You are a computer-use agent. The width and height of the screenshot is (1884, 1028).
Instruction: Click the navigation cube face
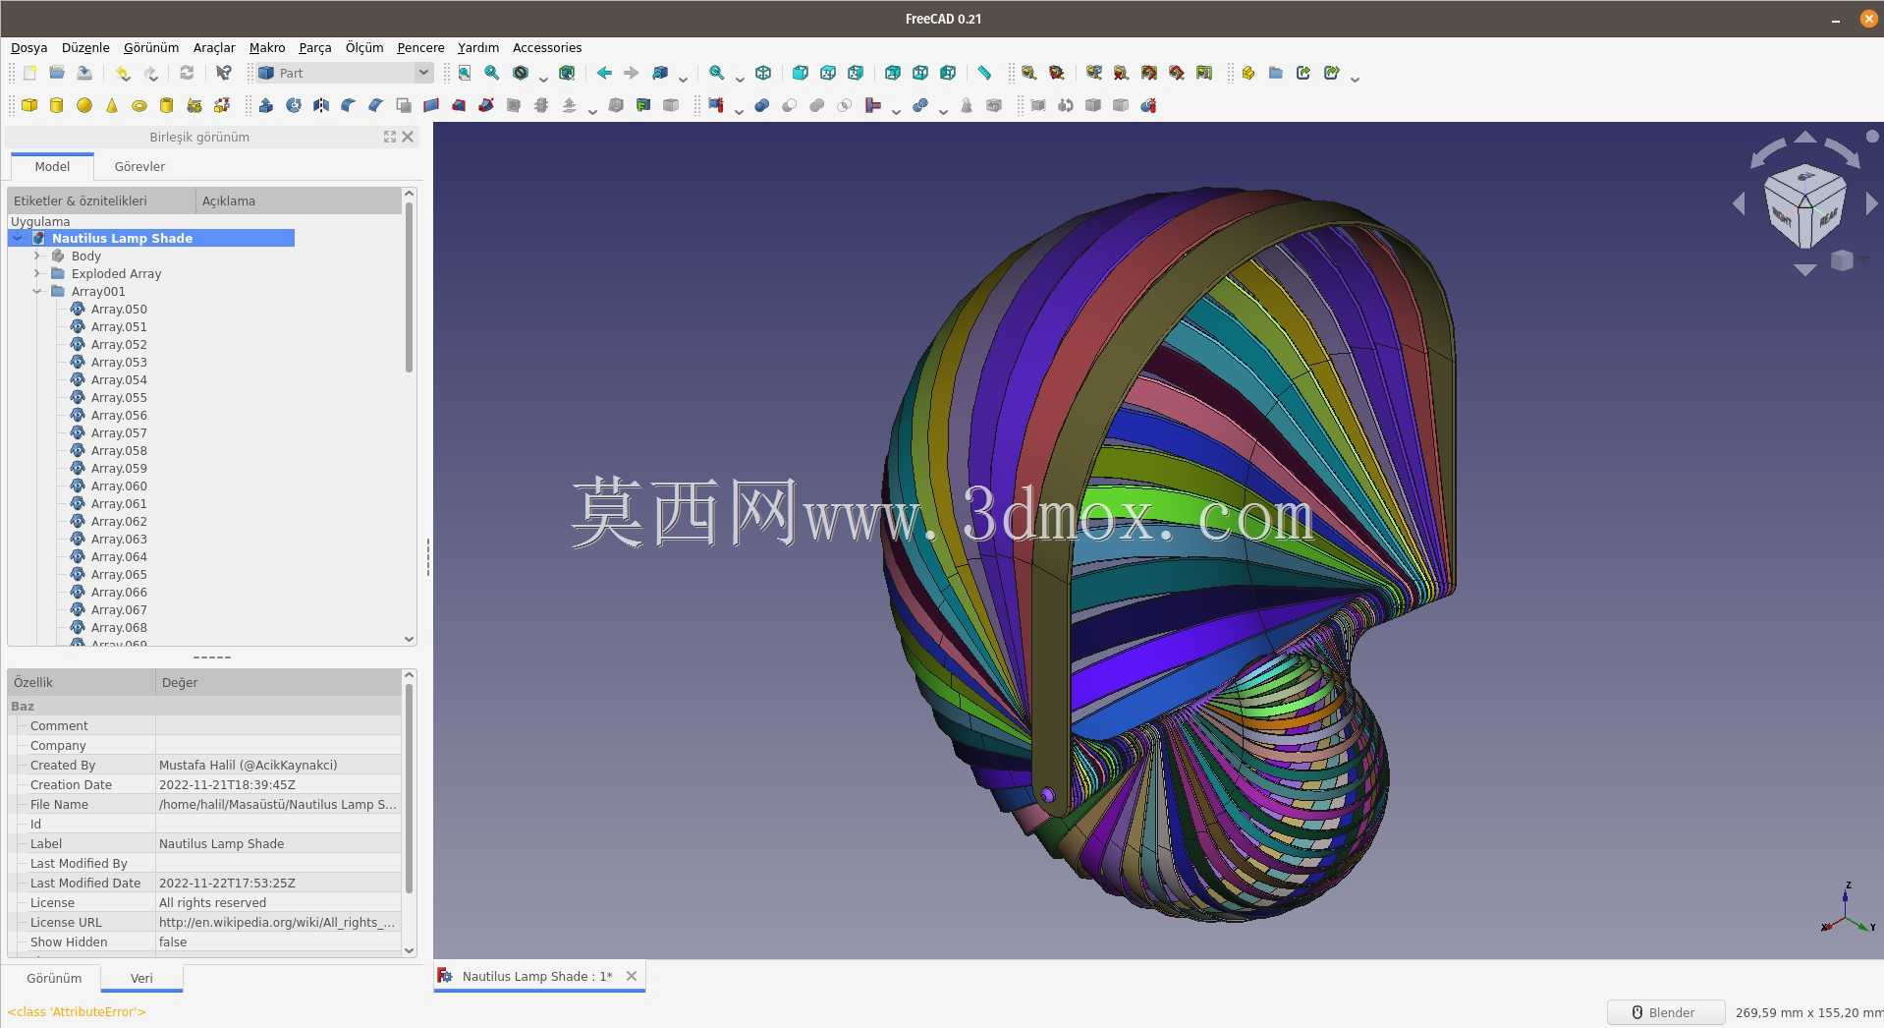tap(1804, 206)
